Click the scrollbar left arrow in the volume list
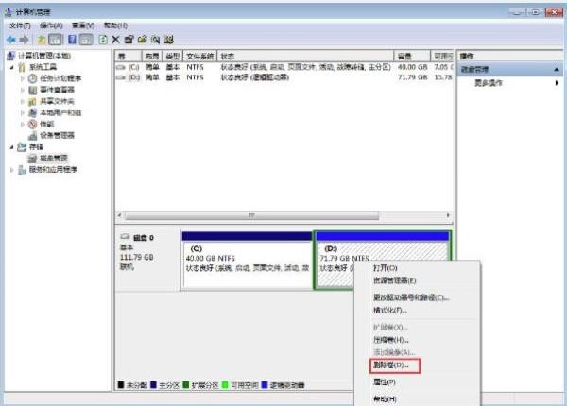This screenshot has height=406, width=567. pos(120,215)
